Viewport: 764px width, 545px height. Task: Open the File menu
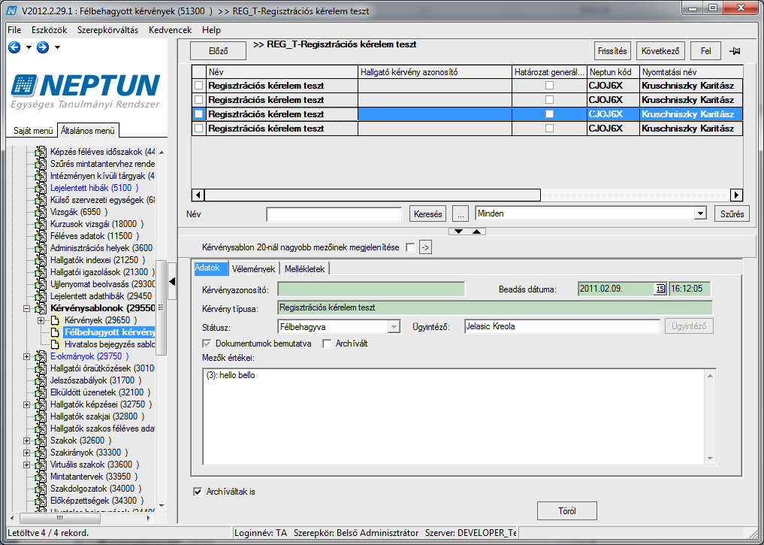coord(14,30)
